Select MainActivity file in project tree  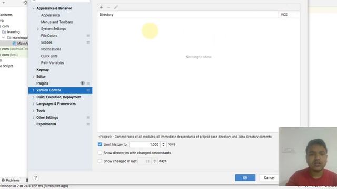coord(21,43)
